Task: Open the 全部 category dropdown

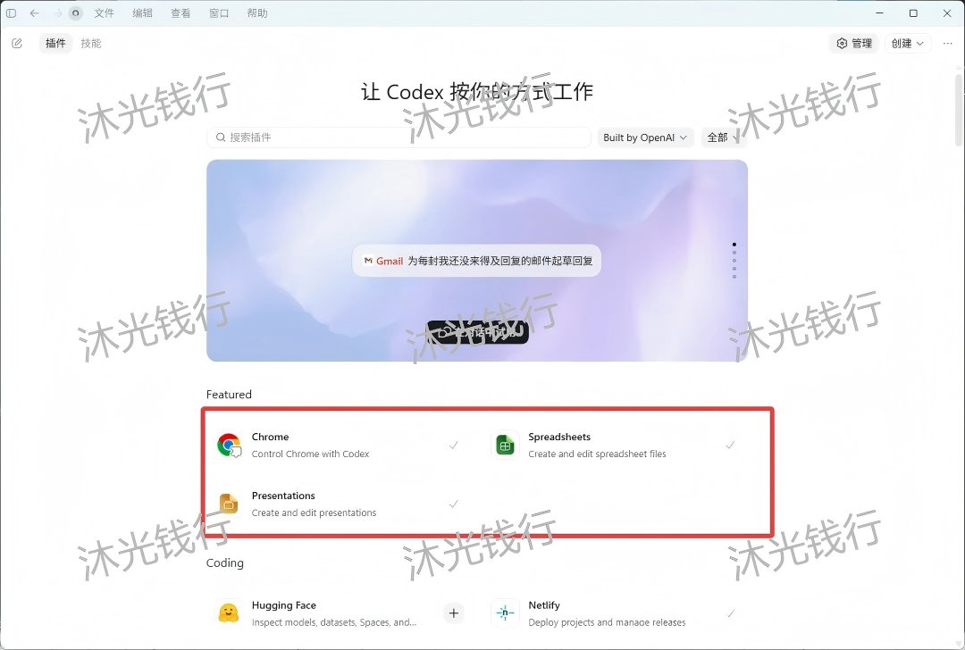Action: point(723,137)
